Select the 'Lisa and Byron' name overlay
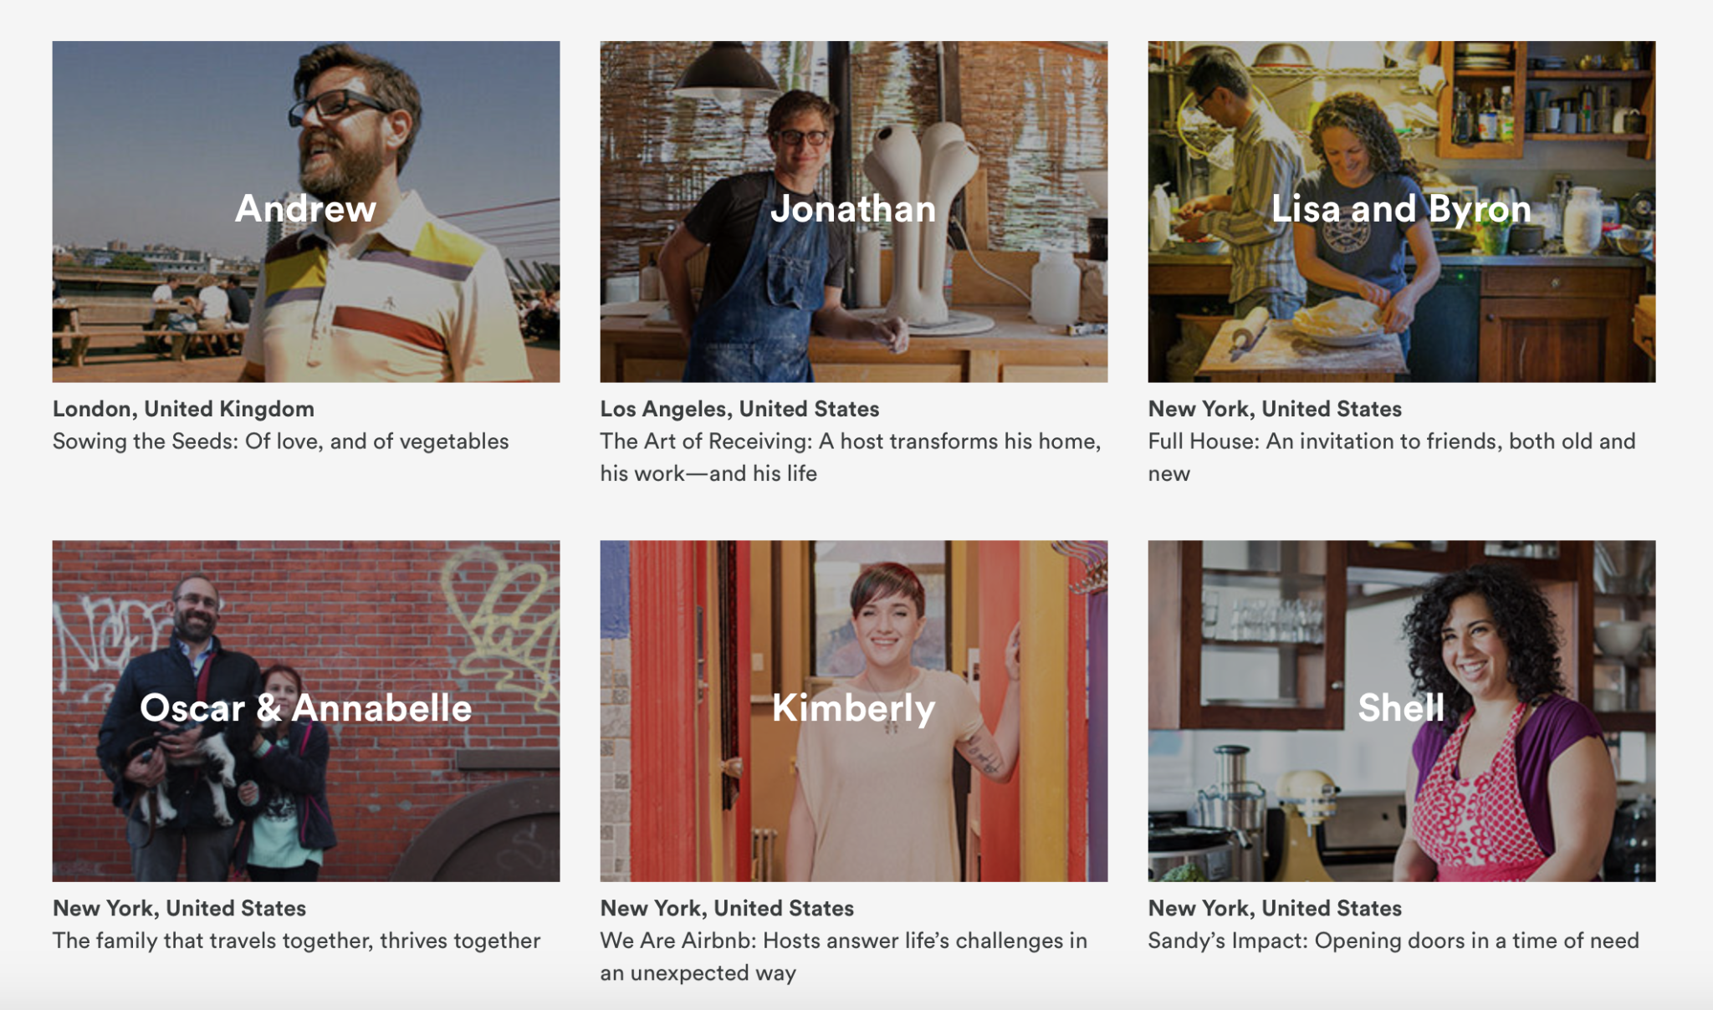This screenshot has height=1010, width=1713. coord(1401,209)
